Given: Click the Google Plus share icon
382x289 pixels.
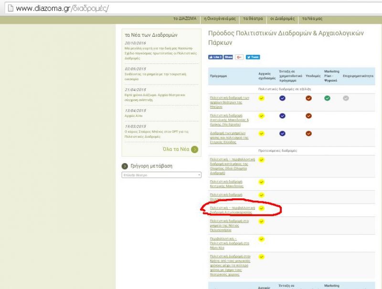Looking at the screenshot, I should coord(239,57).
